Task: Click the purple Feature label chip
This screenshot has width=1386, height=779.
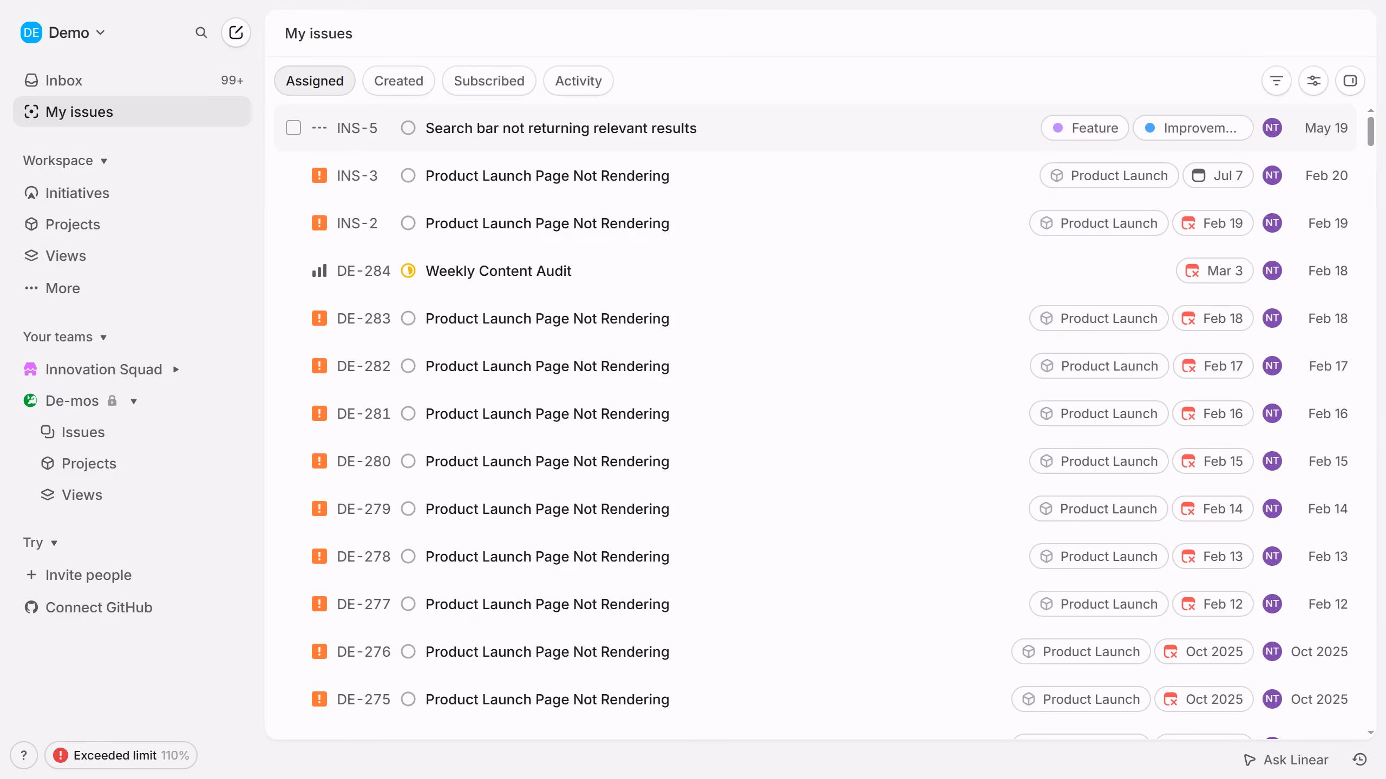Action: (x=1085, y=128)
